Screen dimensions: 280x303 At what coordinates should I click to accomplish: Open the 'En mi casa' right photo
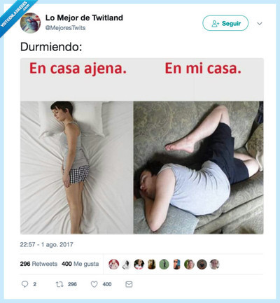(x=199, y=167)
